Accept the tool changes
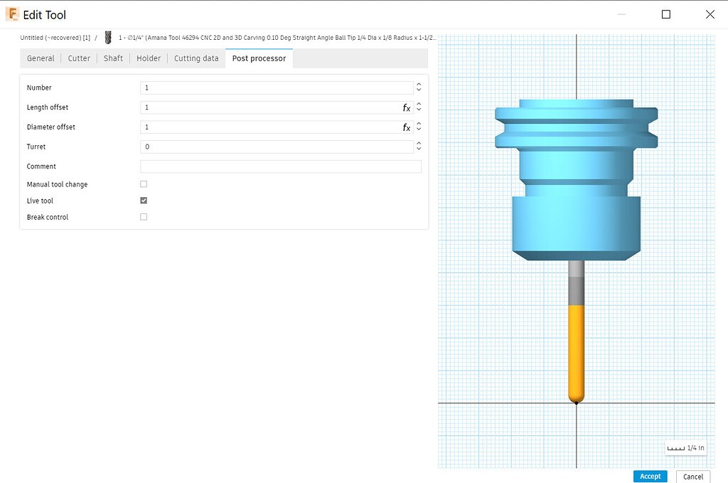 coord(650,476)
